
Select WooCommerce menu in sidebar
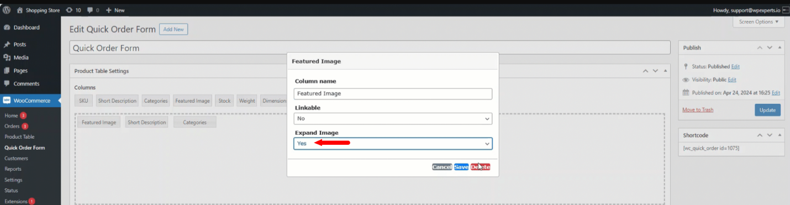[30, 101]
